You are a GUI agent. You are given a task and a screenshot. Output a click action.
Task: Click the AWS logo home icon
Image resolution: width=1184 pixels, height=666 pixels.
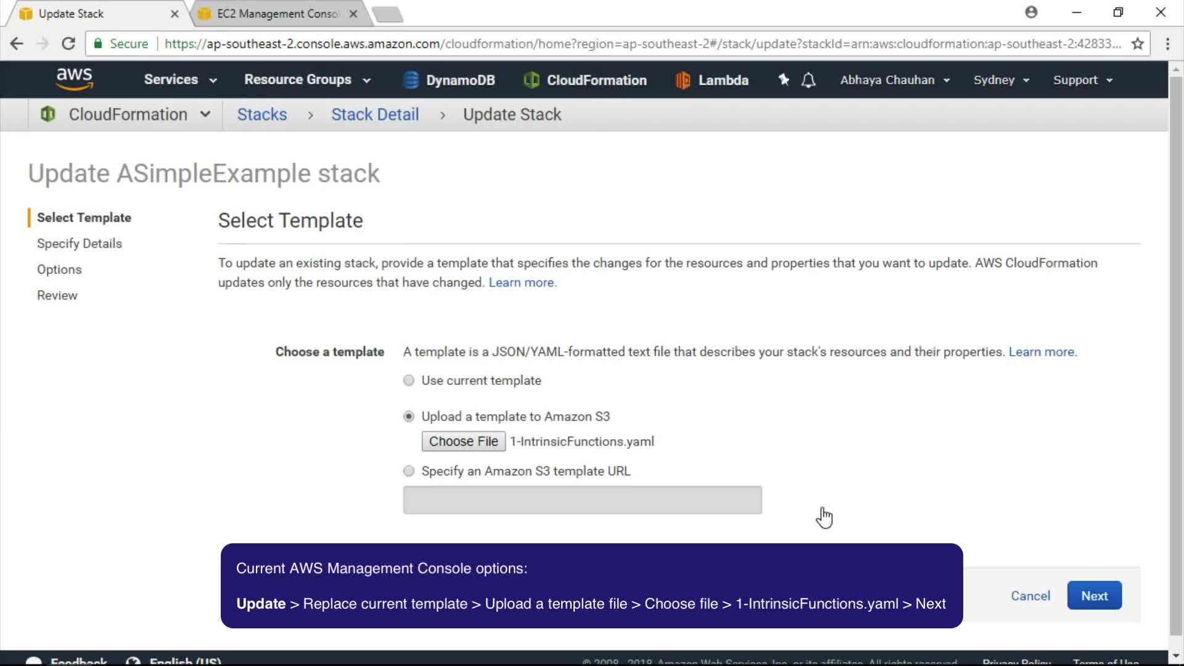74,79
